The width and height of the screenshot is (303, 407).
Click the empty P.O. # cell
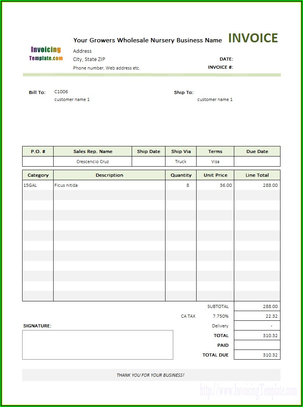38,162
